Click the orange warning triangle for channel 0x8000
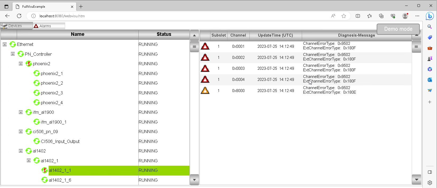The width and height of the screenshot is (437, 188). pos(205,91)
